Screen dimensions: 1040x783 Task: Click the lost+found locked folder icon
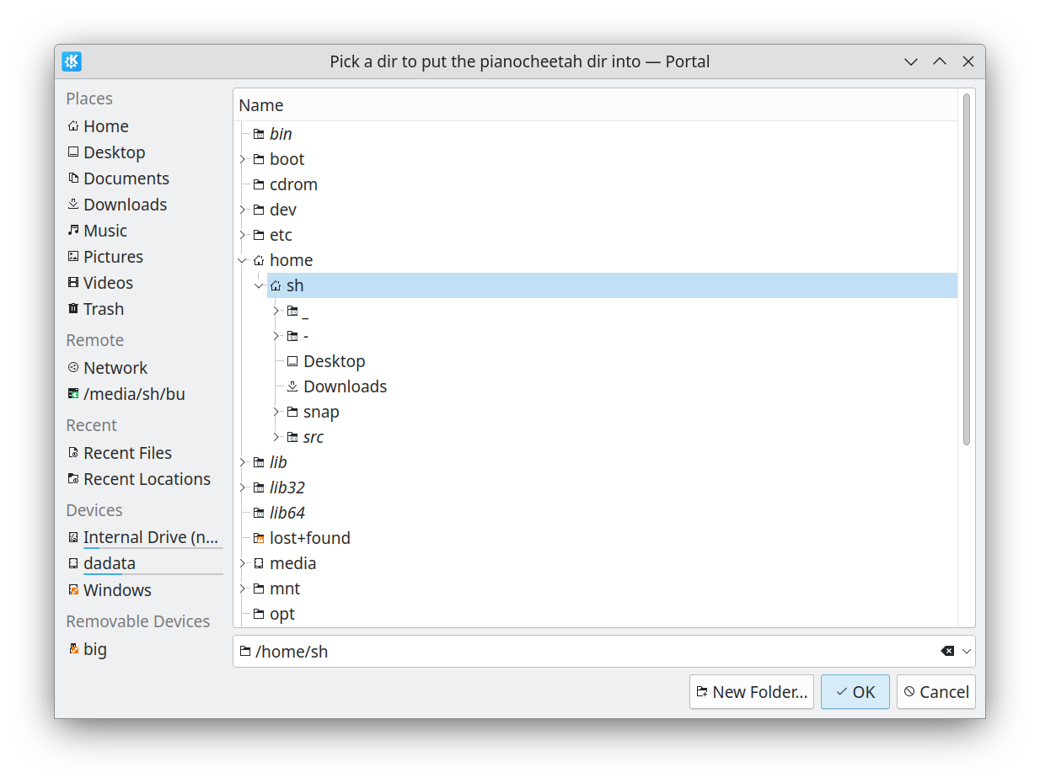259,538
